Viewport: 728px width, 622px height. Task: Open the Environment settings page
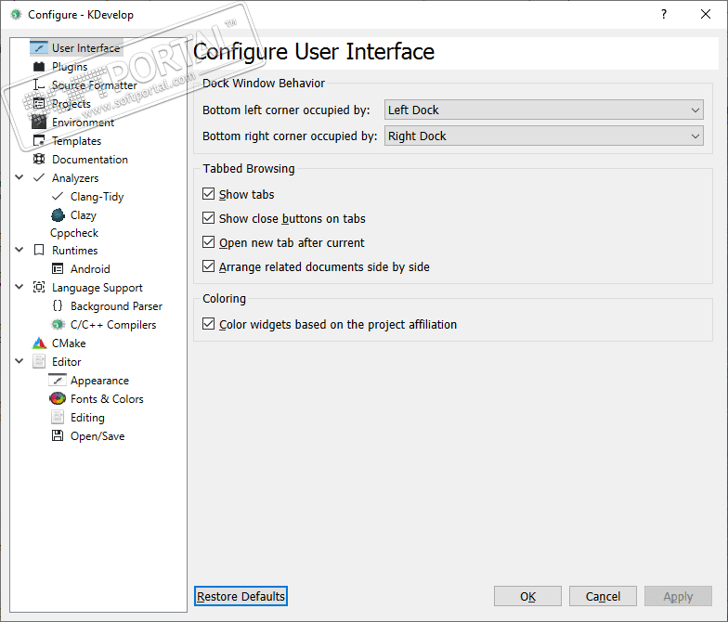click(x=83, y=123)
